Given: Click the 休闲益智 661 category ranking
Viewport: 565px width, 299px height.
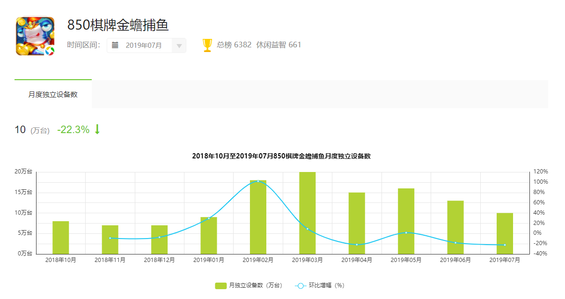Looking at the screenshot, I should pos(279,45).
